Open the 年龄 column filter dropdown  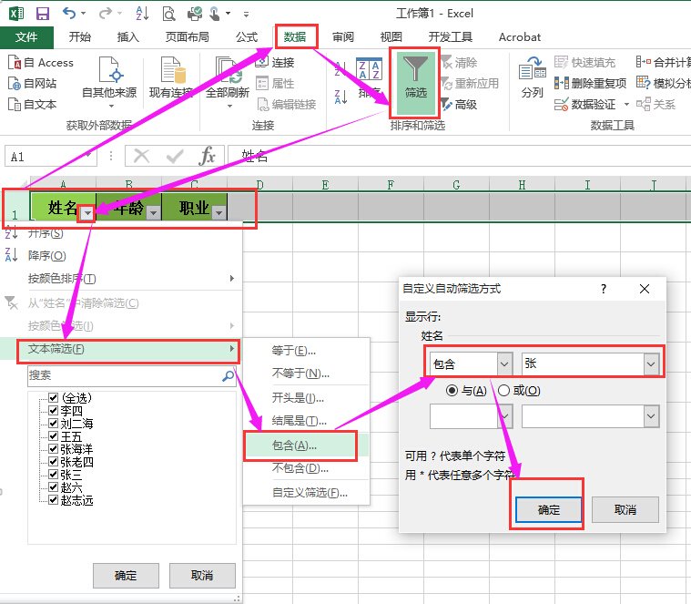pos(153,213)
